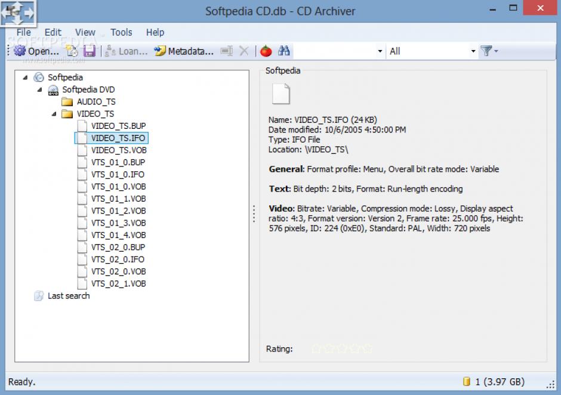Image resolution: width=561 pixels, height=395 pixels.
Task: Click the Open gear icon in toolbar
Action: pyautogui.click(x=20, y=51)
